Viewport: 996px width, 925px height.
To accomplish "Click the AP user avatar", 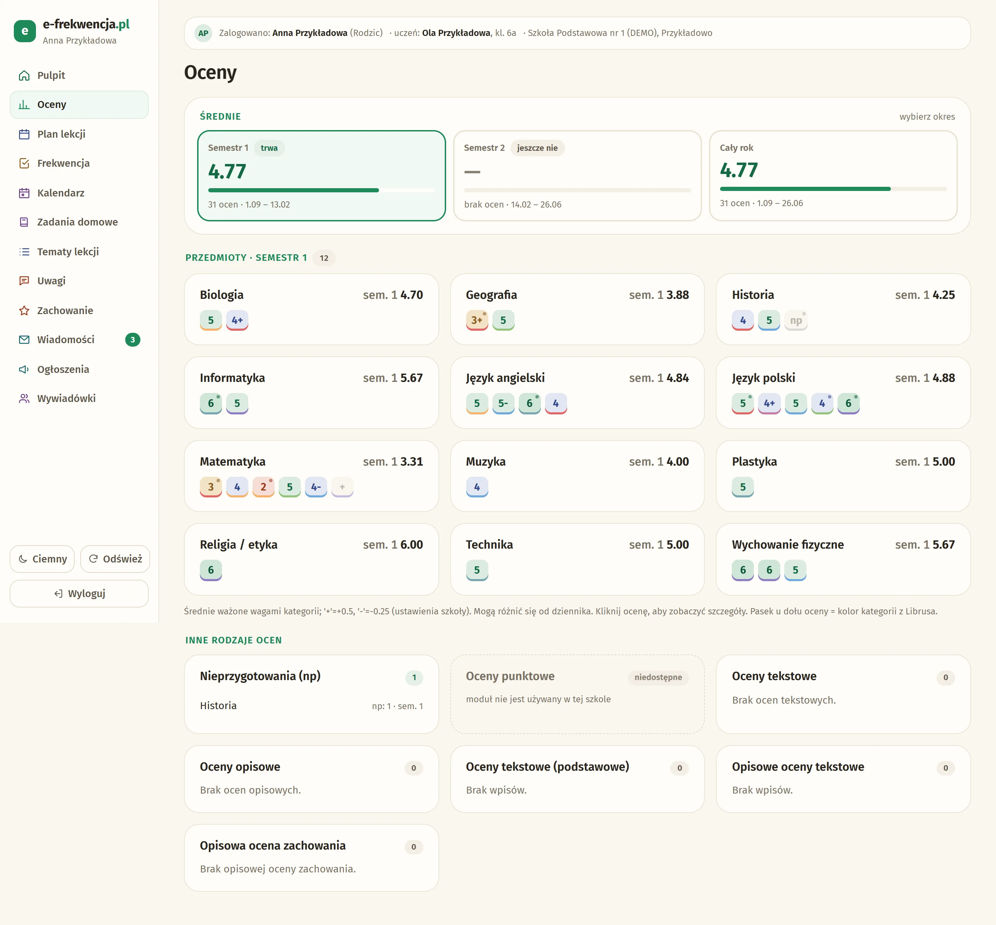I will coord(203,33).
